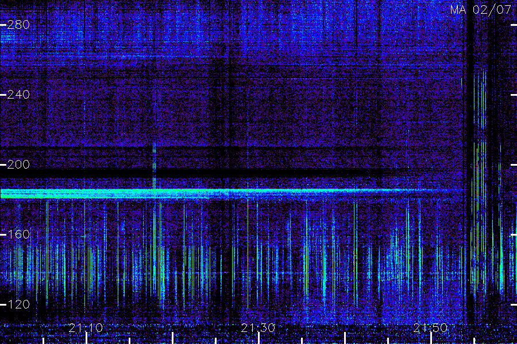Click the 200 frequency axis label
This screenshot has height=344, width=517.
pos(18,165)
